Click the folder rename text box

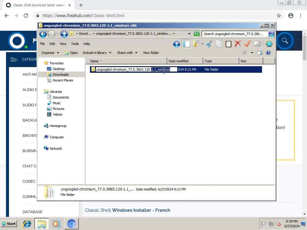[x=136, y=69]
